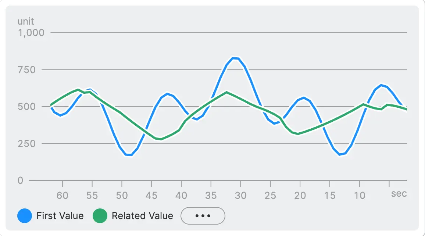Screen dimensions: 425x236
Task: Click the 30 second axis label
Action: (241, 196)
